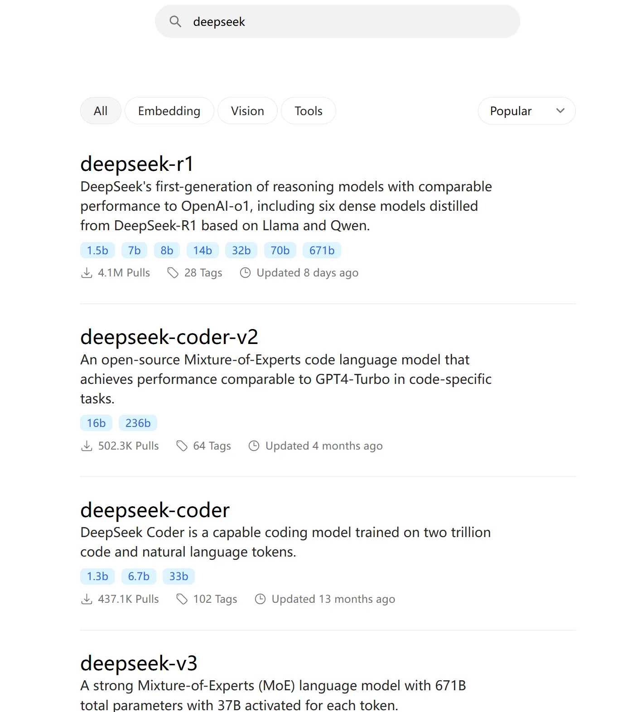This screenshot has width=632, height=712.
Task: Select the 671b tag of deepseek-r1
Action: tap(322, 250)
